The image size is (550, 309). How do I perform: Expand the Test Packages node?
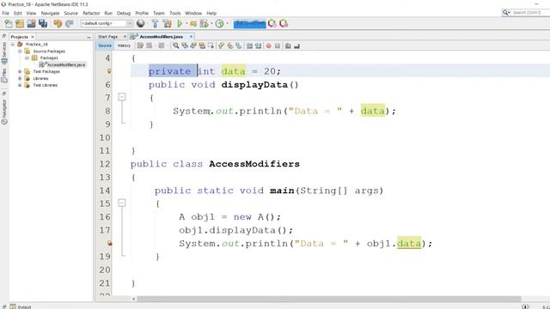(x=20, y=71)
